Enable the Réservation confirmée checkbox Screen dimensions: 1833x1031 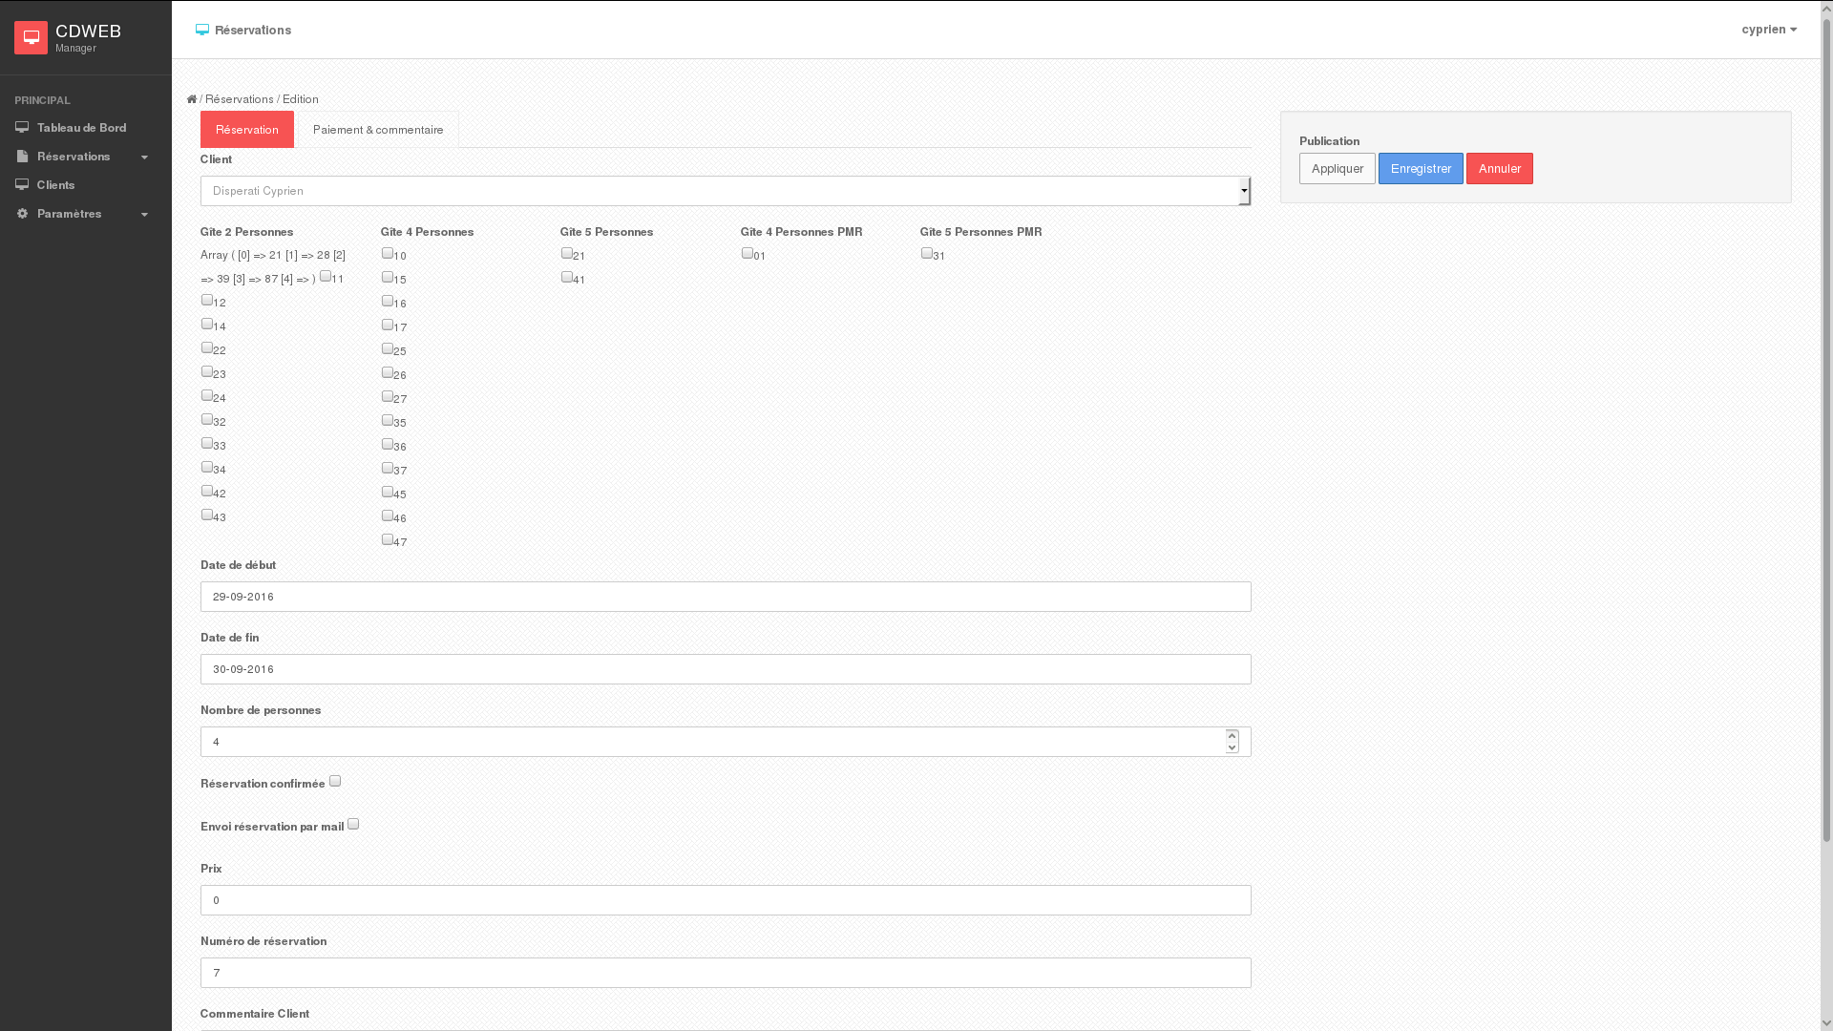[x=334, y=780]
